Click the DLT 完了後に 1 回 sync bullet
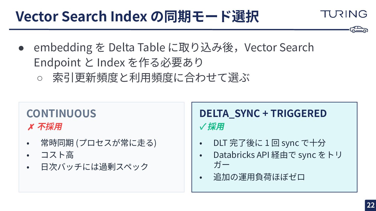This screenshot has height=211, width=376. pyautogui.click(x=269, y=143)
